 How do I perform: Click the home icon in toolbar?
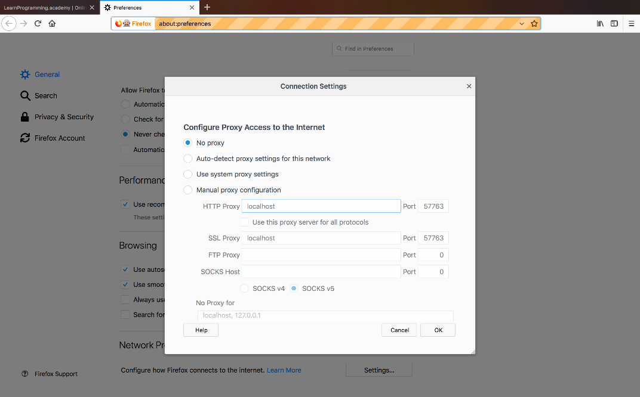pos(52,23)
